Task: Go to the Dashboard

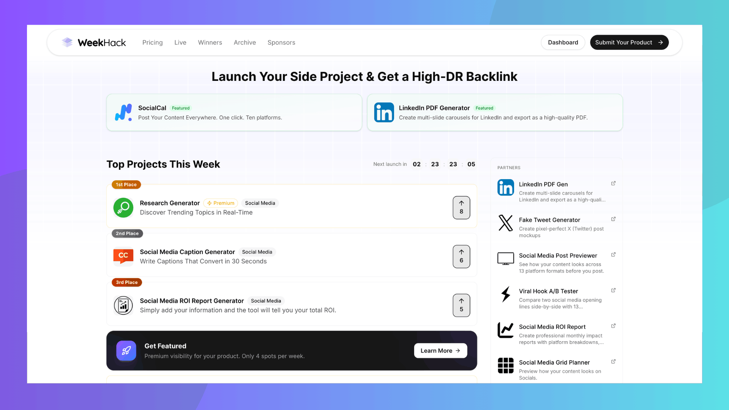Action: [x=563, y=42]
